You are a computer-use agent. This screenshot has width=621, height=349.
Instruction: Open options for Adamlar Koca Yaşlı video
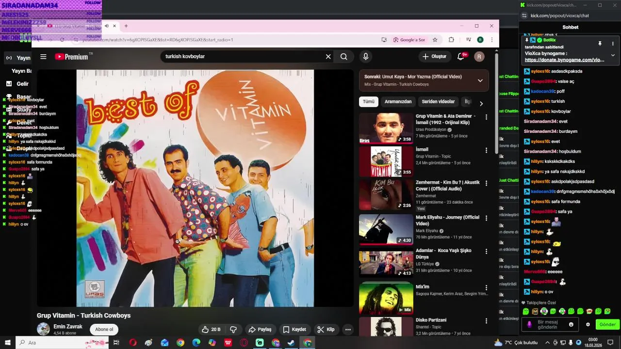coord(486,252)
